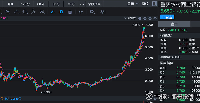Switch to 60分 period tab
200x103 pixels.
(x=41, y=4)
